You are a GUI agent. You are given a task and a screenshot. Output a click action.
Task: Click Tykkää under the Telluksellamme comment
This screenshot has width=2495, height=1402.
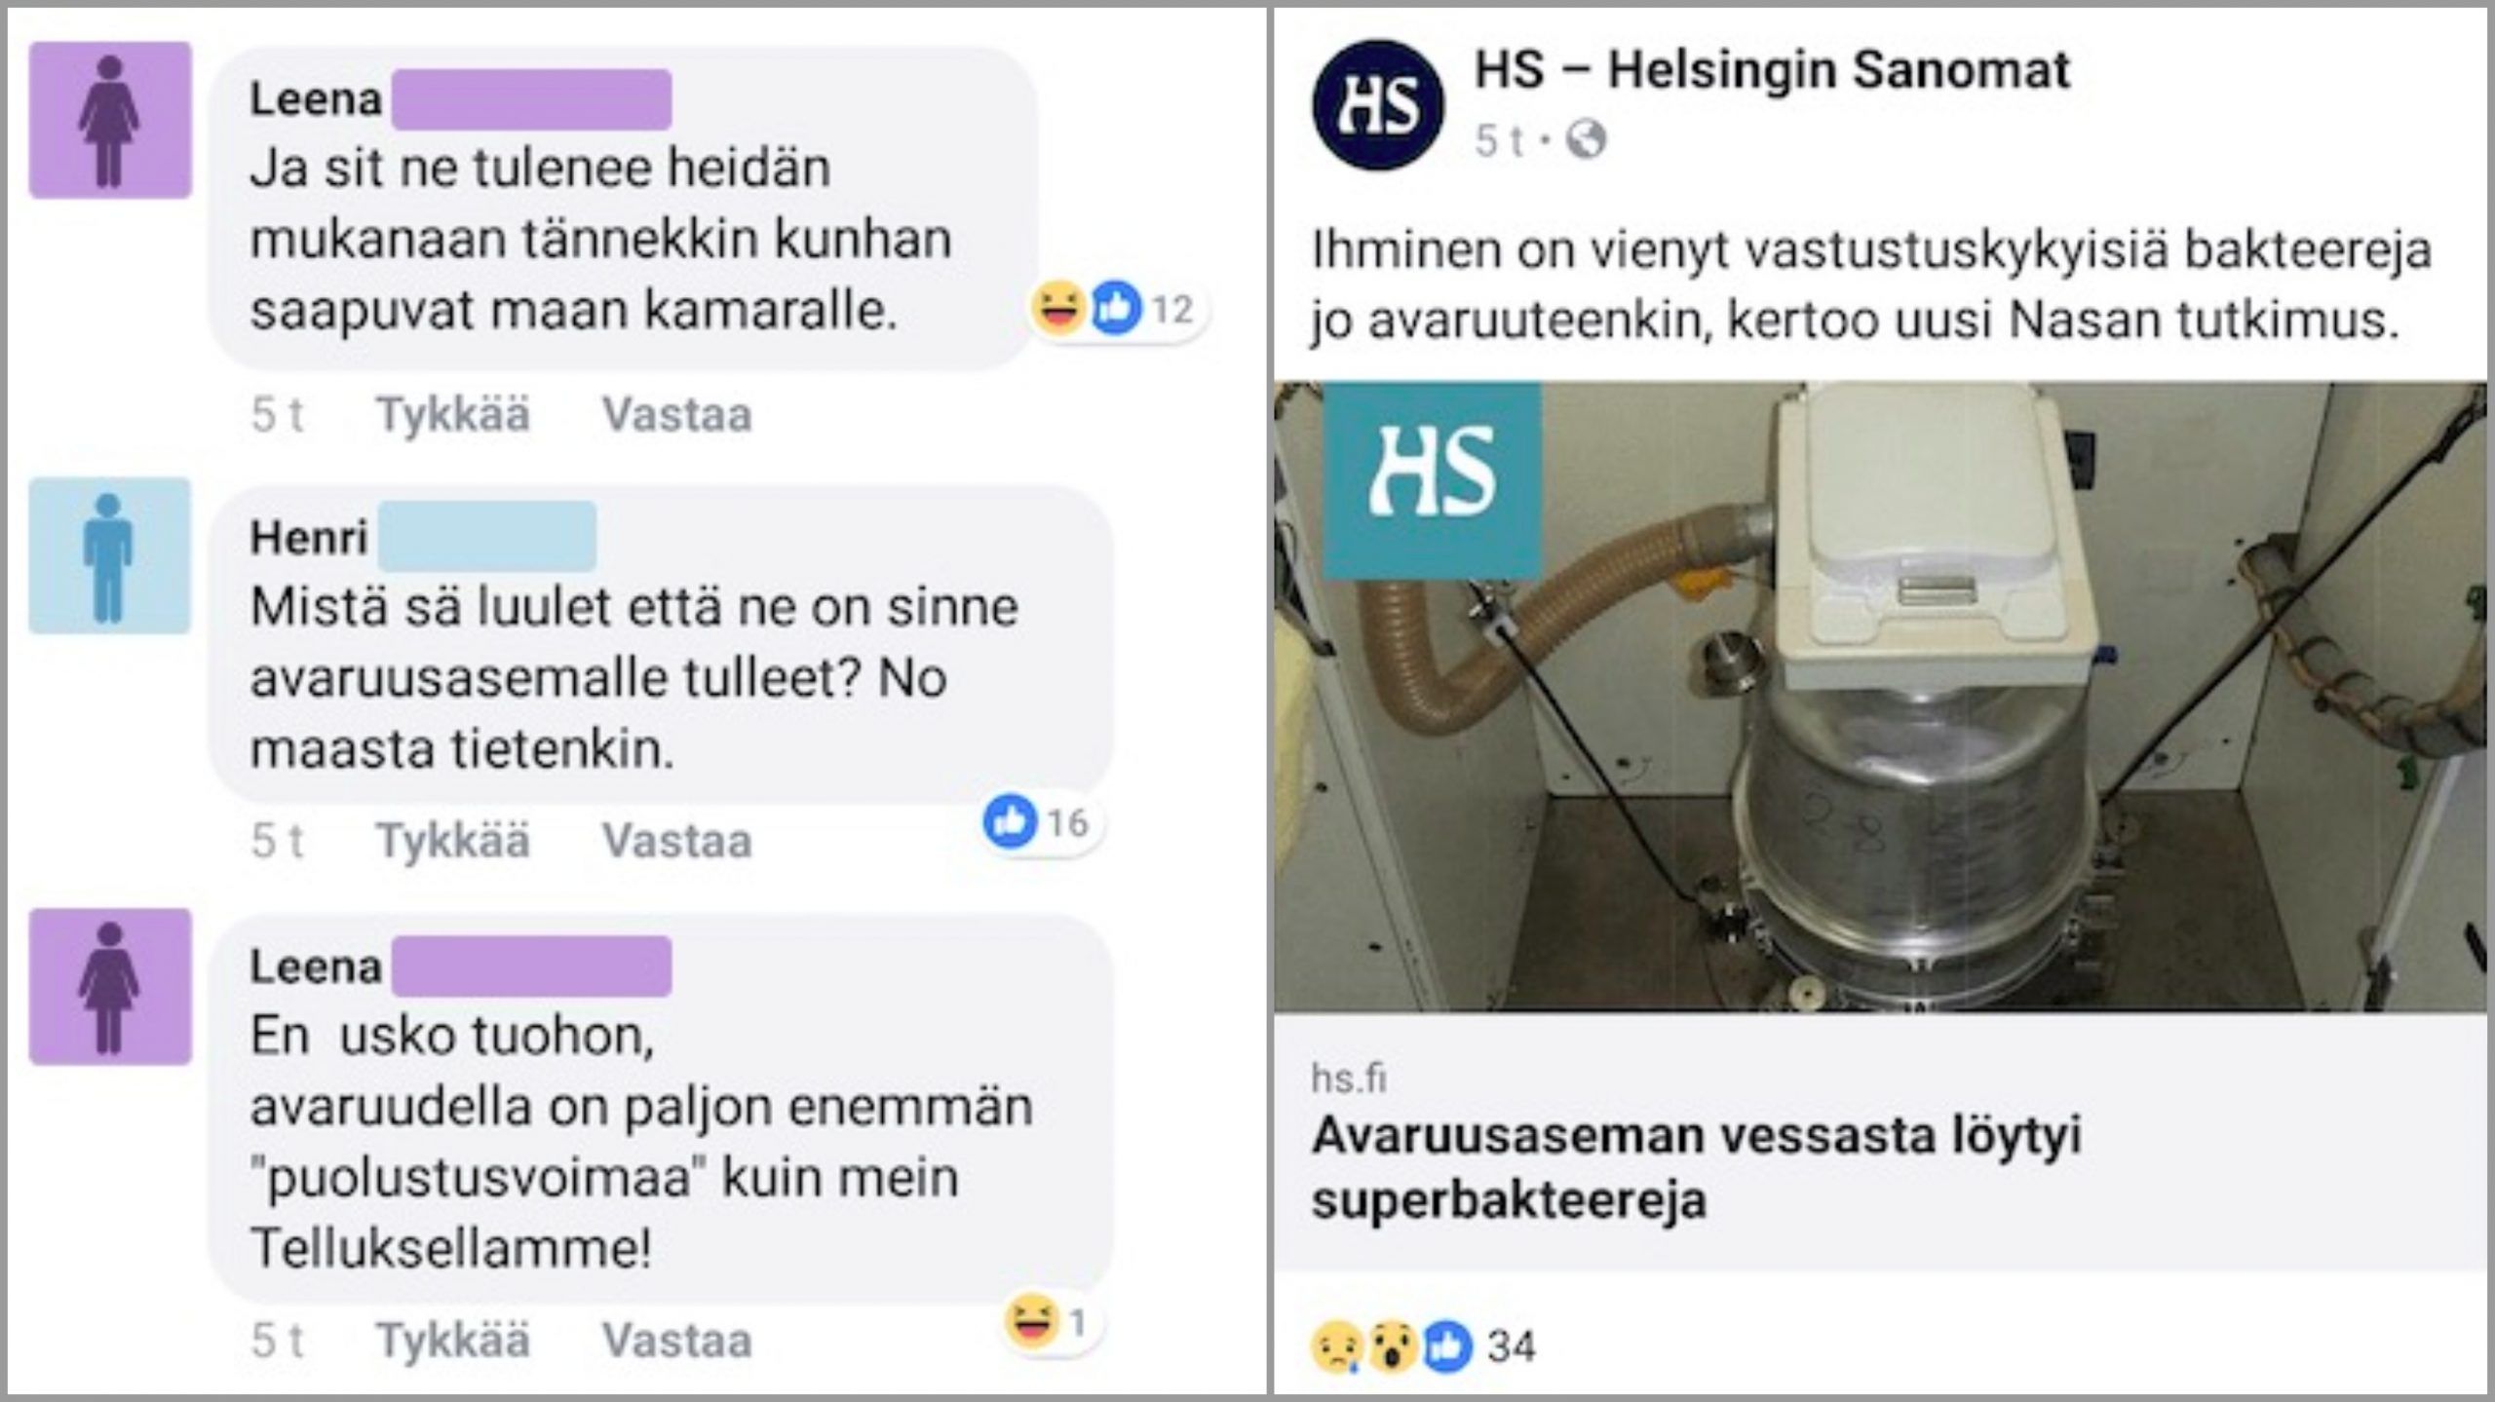point(453,1340)
